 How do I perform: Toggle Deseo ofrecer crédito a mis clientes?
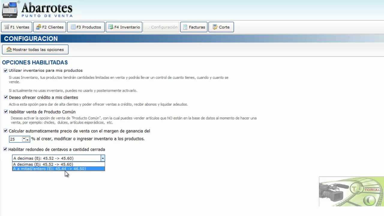click(6, 97)
